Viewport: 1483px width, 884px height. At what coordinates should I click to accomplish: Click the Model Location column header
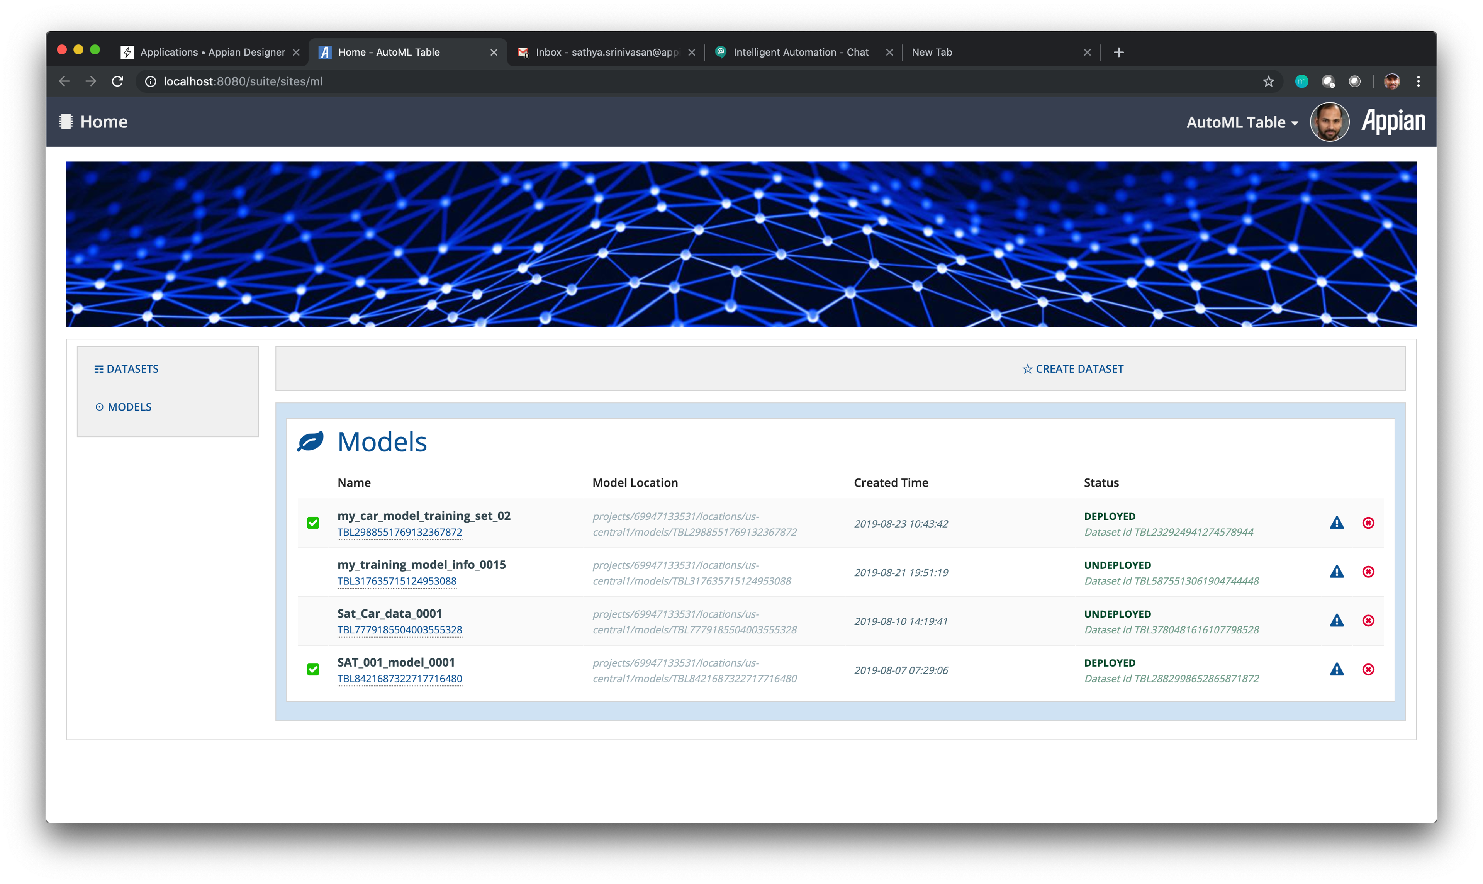pos(635,482)
